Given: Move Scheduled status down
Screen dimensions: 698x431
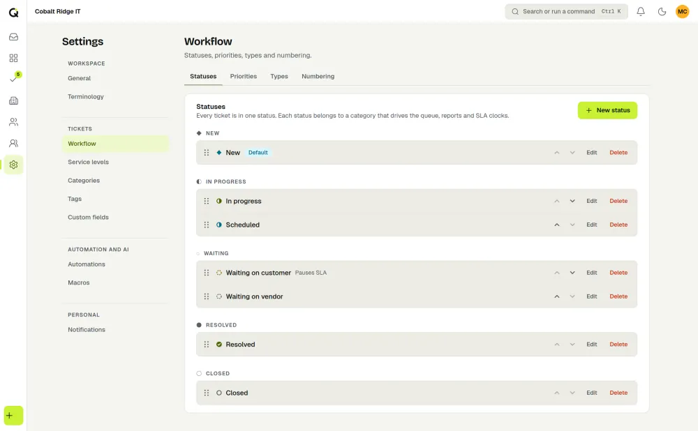Looking at the screenshot, I should click(572, 225).
